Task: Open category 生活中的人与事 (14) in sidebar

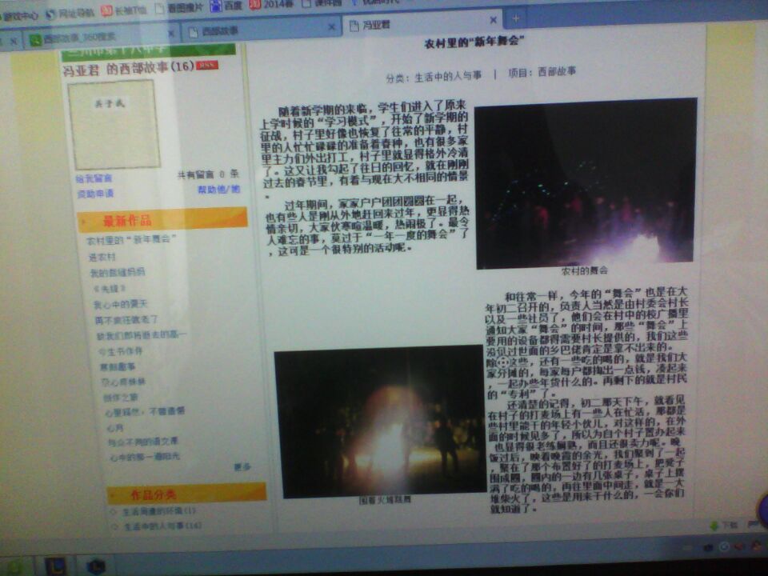Action: [x=162, y=526]
